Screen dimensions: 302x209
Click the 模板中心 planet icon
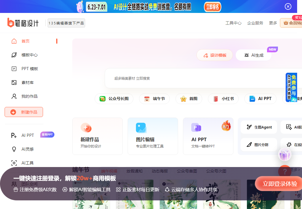[14, 55]
